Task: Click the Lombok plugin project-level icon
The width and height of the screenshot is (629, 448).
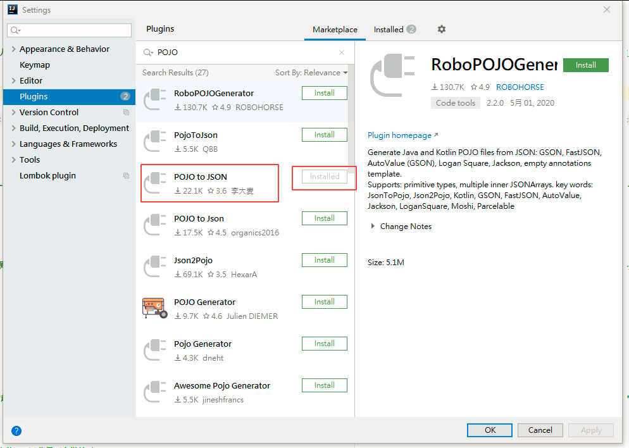Action: [127, 176]
